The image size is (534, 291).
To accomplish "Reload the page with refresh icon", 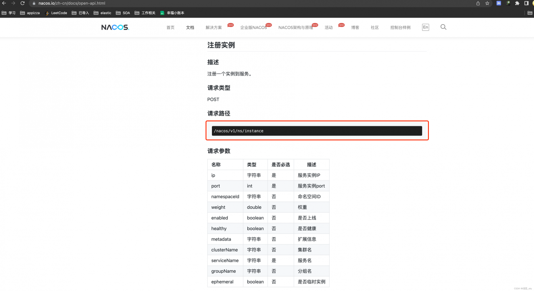I will point(23,3).
